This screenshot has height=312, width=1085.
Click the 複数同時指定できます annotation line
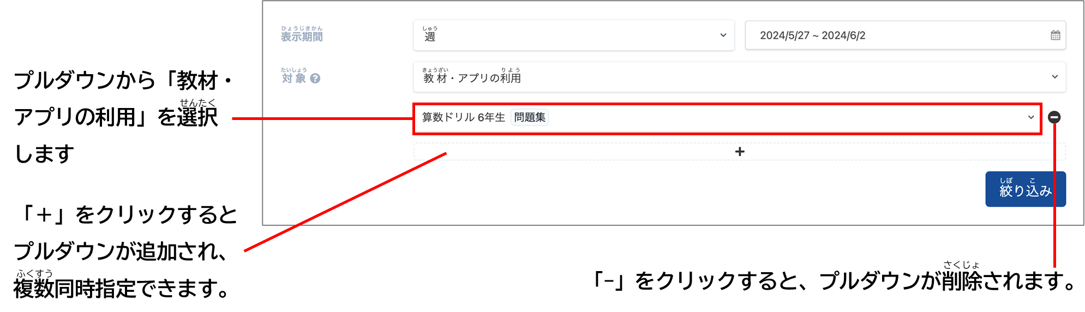click(x=122, y=289)
